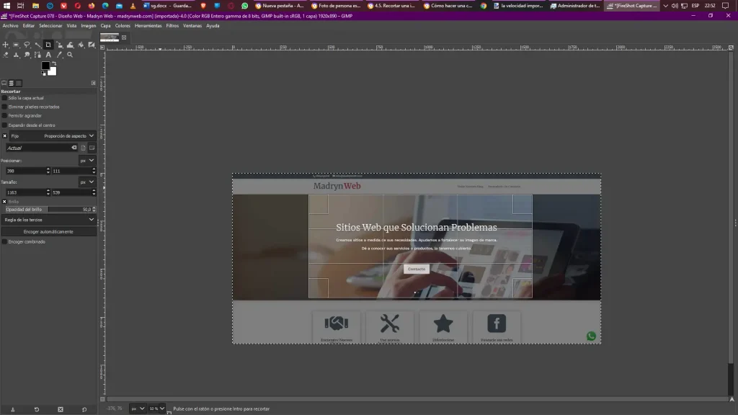Select the Zoom magnifier tool

70,55
